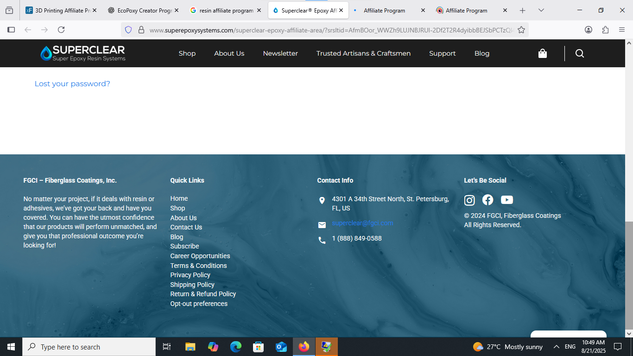Open the Support menu item
Viewport: 633px width, 356px height.
[443, 53]
